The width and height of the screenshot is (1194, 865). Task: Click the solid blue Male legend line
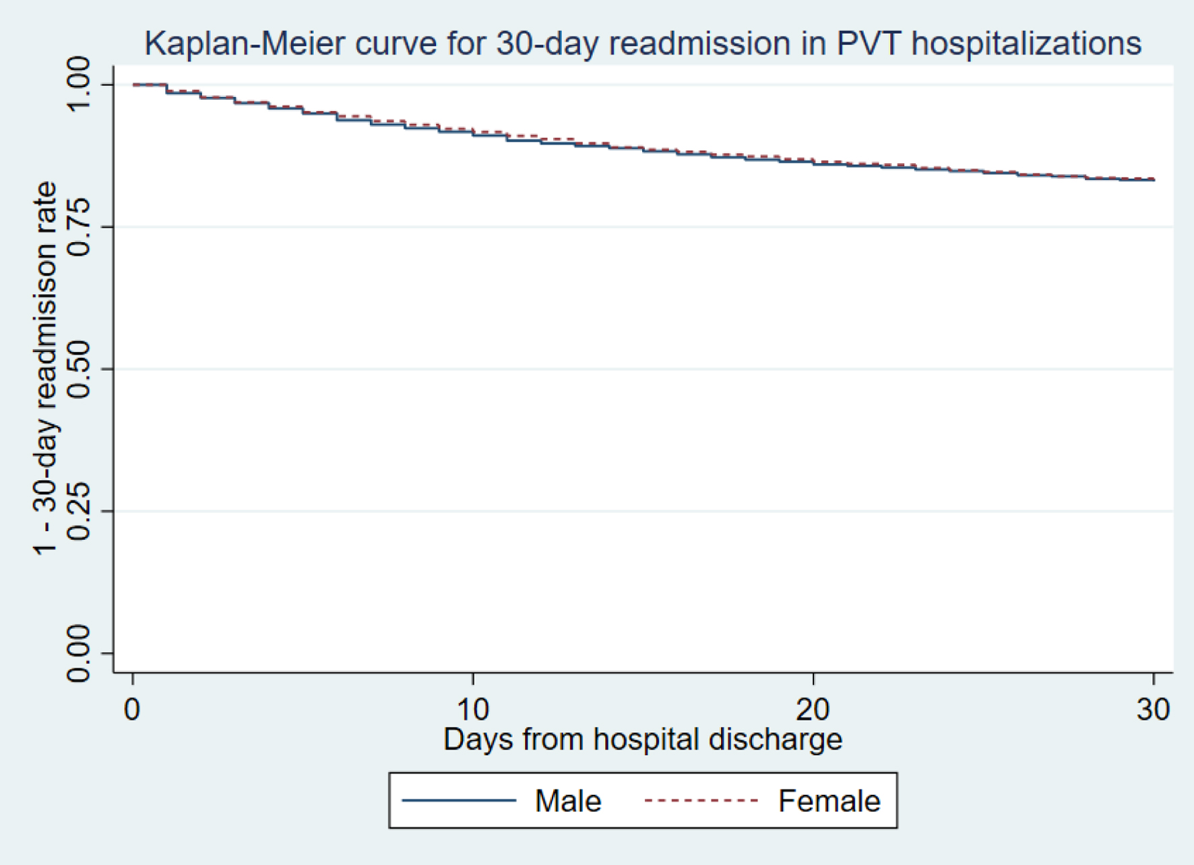click(459, 800)
